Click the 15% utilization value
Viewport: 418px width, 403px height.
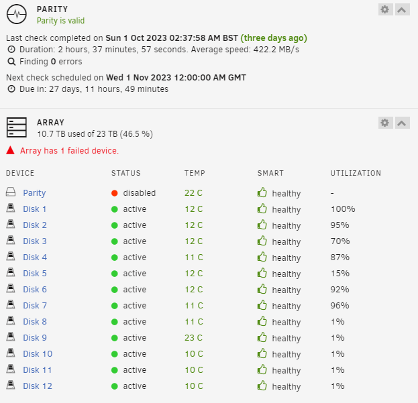[340, 274]
